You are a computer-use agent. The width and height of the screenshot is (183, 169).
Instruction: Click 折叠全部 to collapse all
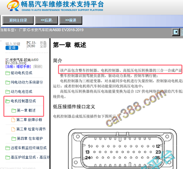(43, 44)
